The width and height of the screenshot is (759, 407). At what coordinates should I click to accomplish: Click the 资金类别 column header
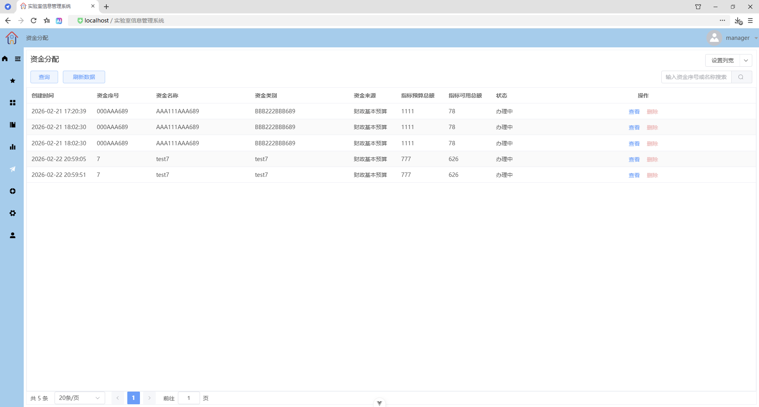(266, 96)
